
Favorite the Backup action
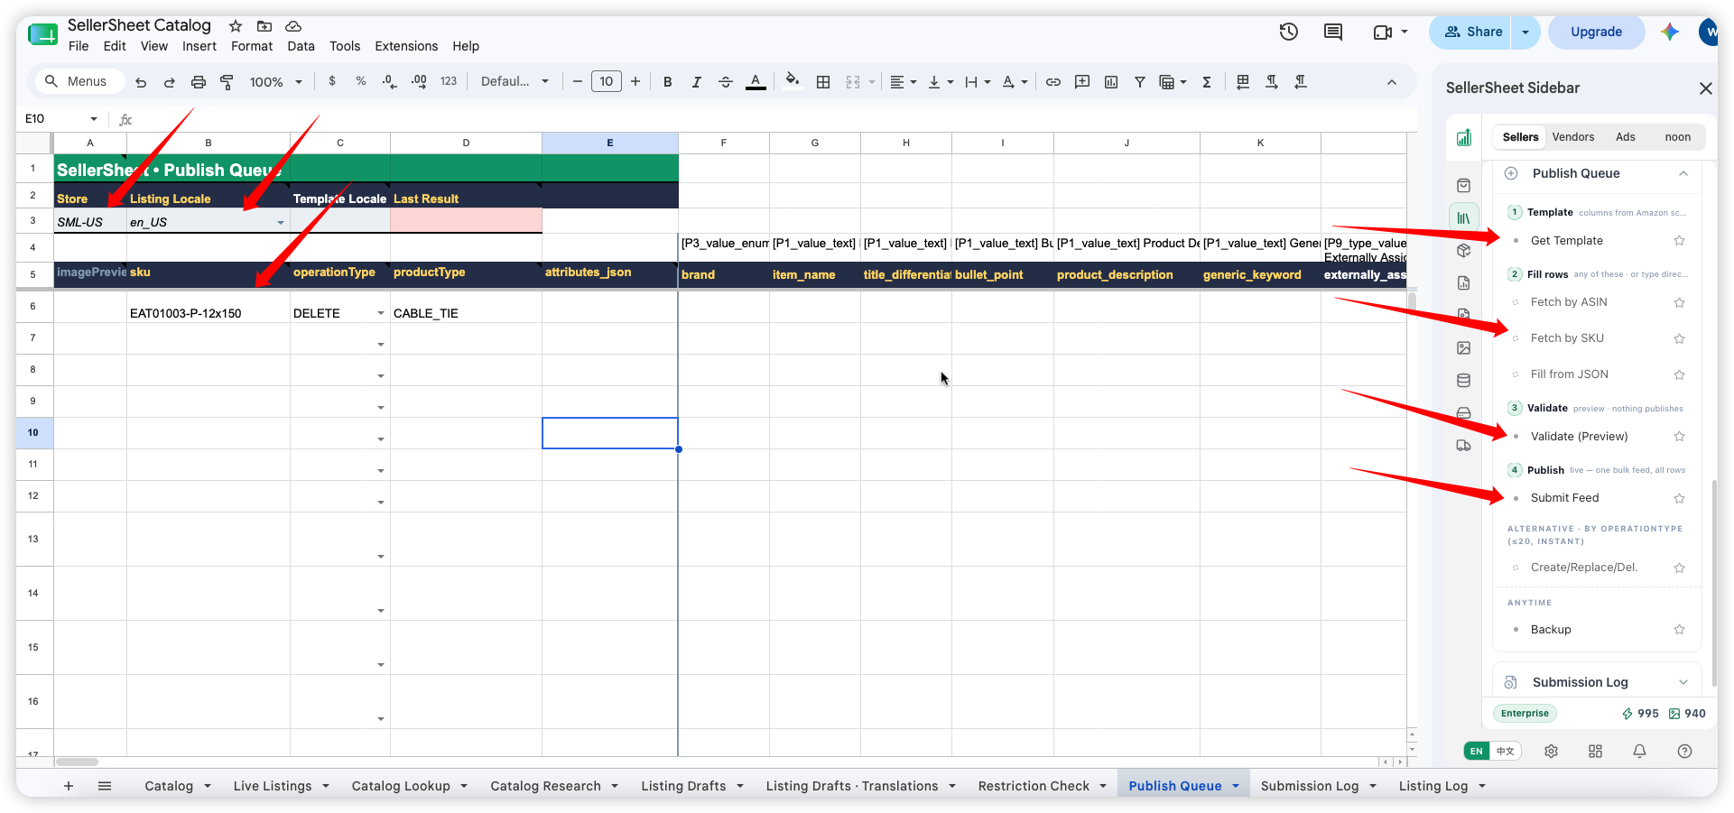point(1680,630)
